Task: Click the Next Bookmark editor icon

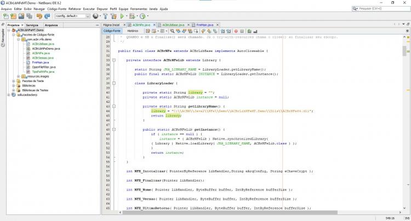Action: pyautogui.click(x=209, y=31)
